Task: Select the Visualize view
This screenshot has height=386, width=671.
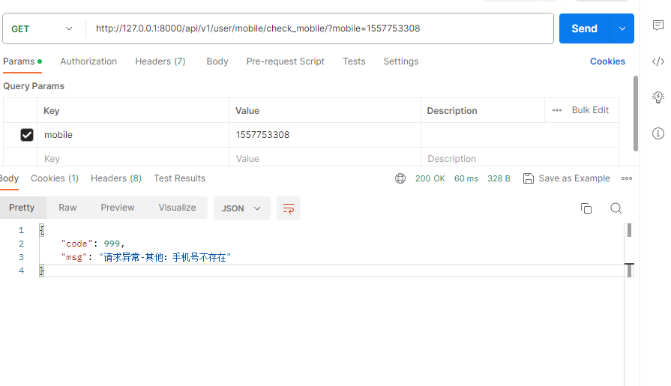Action: [177, 208]
